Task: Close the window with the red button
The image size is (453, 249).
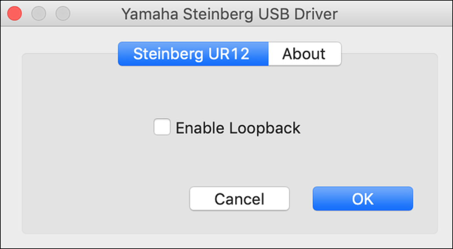Action: [x=14, y=14]
